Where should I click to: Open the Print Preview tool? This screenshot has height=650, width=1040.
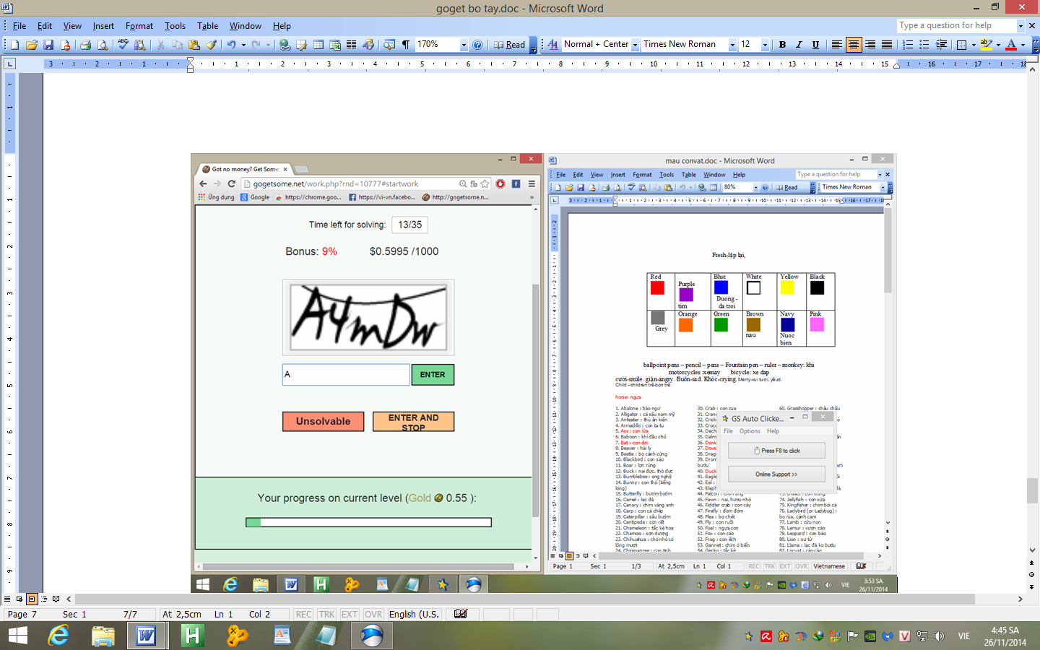click(103, 45)
